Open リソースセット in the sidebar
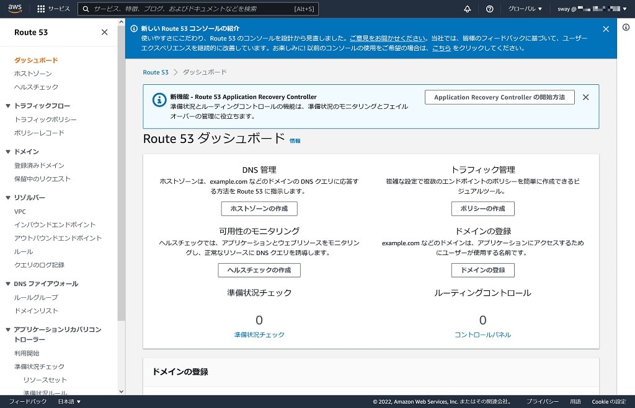Image resolution: width=635 pixels, height=408 pixels. click(x=45, y=380)
